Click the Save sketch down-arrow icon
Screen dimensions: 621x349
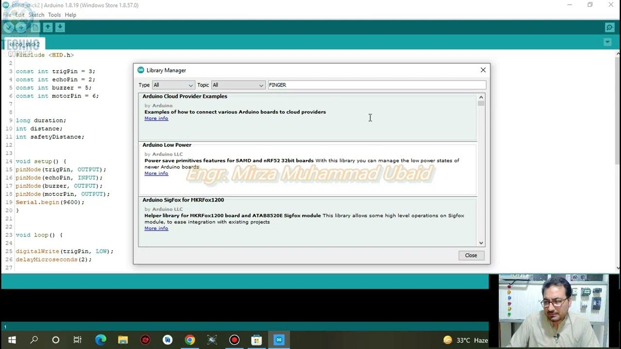click(x=60, y=27)
